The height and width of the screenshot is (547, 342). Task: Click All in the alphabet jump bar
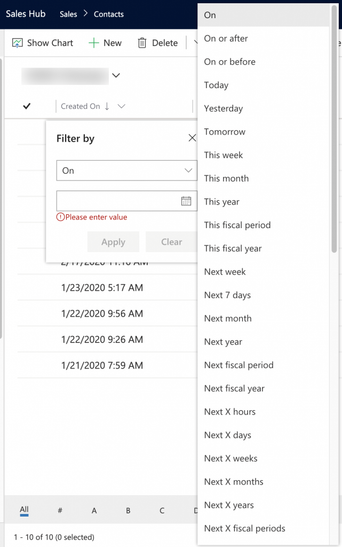(x=23, y=510)
